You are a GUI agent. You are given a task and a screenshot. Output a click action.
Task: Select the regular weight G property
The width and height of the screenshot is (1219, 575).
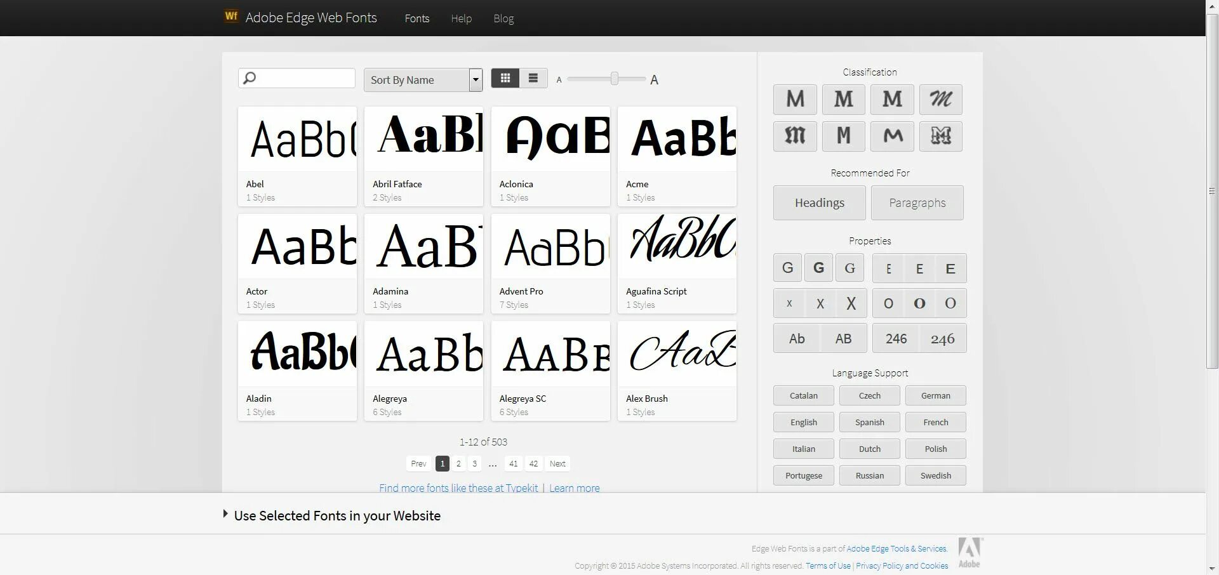(819, 268)
